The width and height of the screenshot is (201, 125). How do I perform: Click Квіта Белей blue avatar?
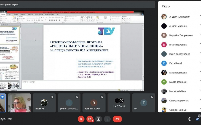164,63
